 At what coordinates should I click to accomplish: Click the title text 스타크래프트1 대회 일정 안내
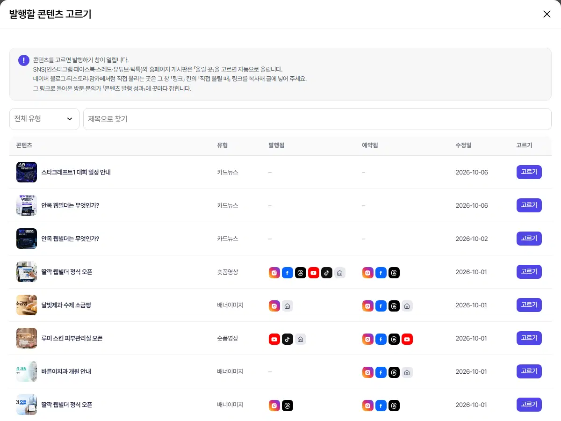click(x=76, y=172)
